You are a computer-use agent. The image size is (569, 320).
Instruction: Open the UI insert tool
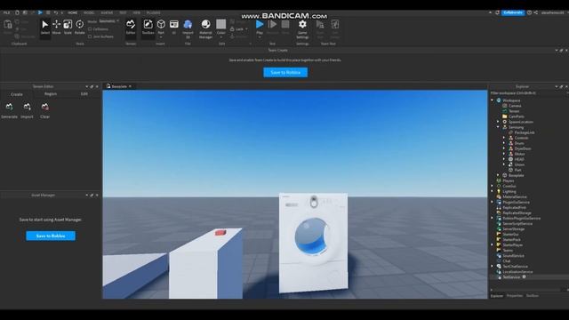(x=174, y=27)
